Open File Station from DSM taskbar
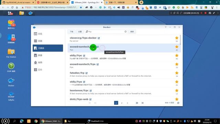 click(x=22, y=13)
